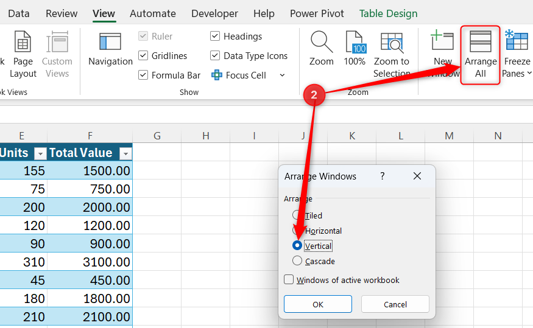Select column K header
The width and height of the screenshot is (533, 328).
352,136
